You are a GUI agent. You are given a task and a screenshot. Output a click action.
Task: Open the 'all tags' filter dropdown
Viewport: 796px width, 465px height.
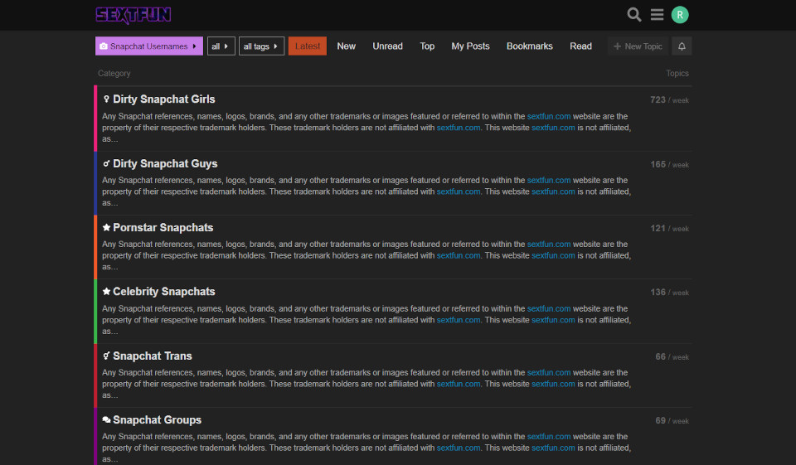coord(261,46)
